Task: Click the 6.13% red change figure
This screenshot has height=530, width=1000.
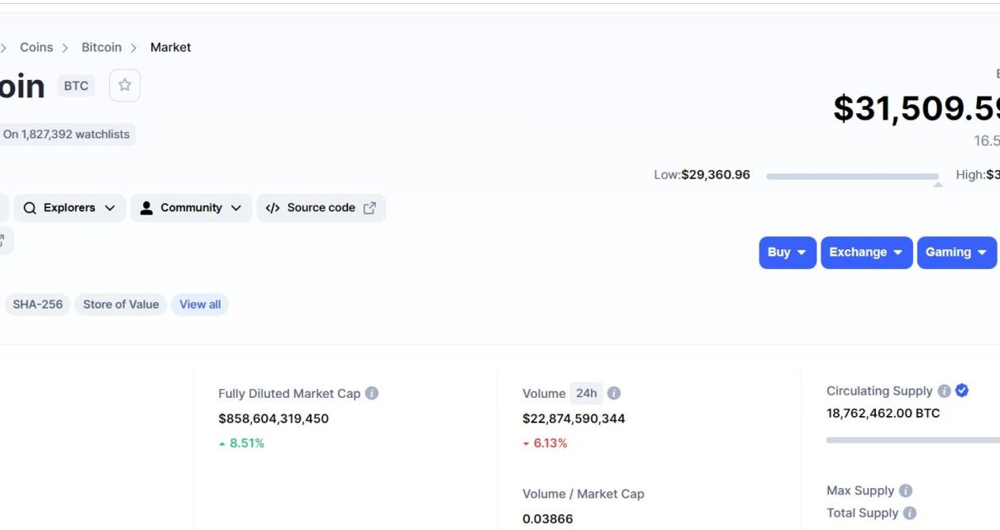Action: pyautogui.click(x=545, y=443)
